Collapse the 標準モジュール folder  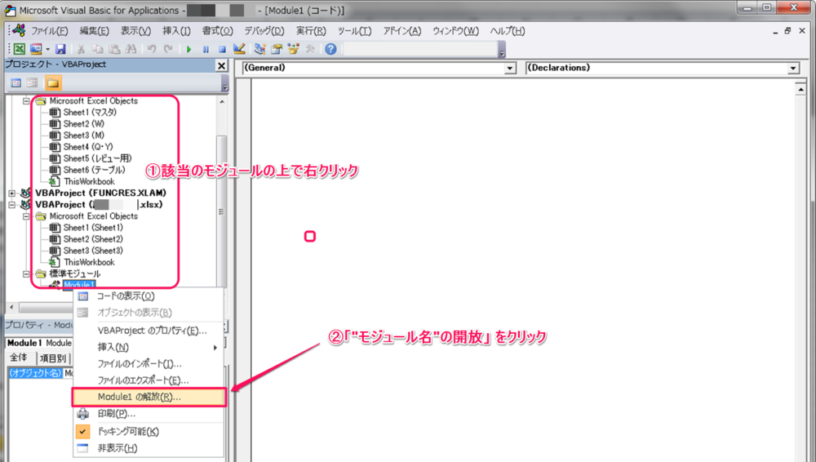click(26, 273)
